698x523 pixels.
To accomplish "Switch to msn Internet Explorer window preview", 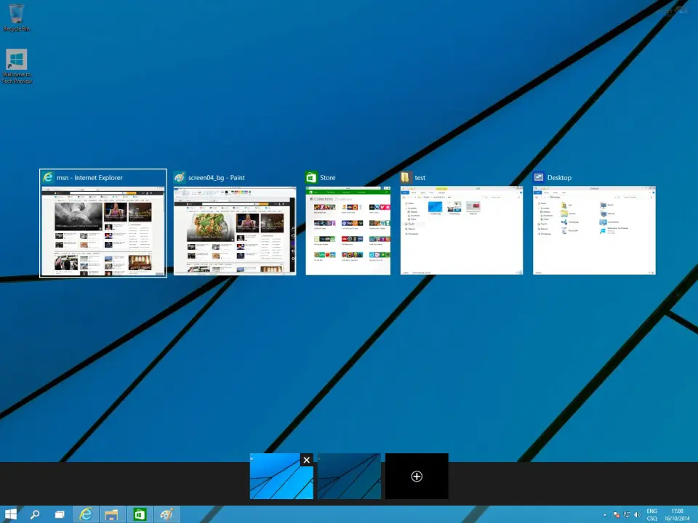I will pyautogui.click(x=103, y=230).
